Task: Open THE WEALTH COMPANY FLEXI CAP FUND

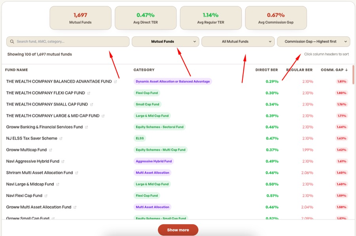Action: [45, 93]
